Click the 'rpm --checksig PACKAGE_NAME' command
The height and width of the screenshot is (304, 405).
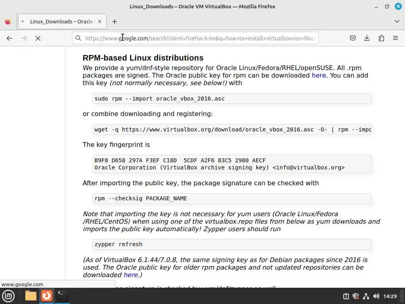coord(232,199)
